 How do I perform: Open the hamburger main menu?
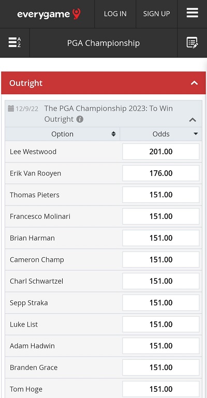click(x=193, y=13)
